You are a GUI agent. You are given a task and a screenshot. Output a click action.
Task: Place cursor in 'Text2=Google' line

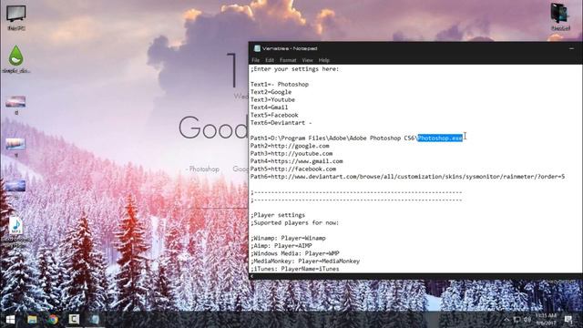pyautogui.click(x=271, y=92)
